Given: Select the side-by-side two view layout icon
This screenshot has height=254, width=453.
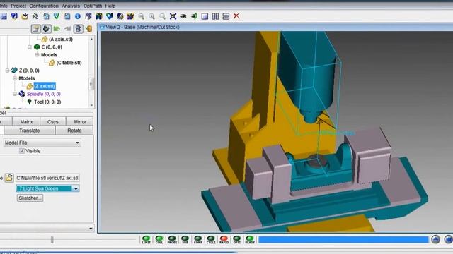Looking at the screenshot, I should pyautogui.click(x=215, y=16).
